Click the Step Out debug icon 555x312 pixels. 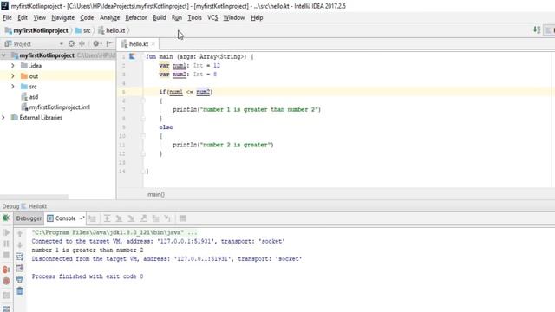pos(143,218)
